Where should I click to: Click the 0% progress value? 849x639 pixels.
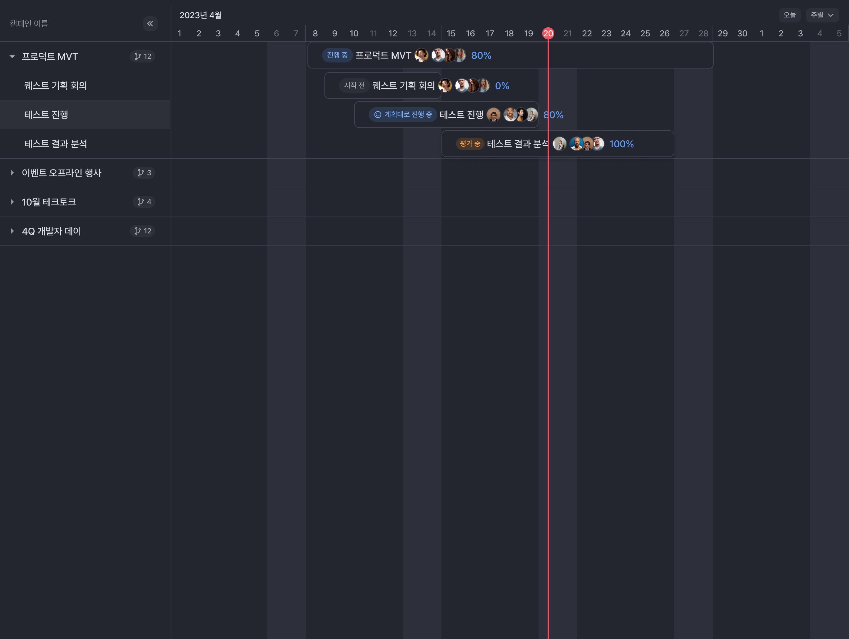coord(502,85)
